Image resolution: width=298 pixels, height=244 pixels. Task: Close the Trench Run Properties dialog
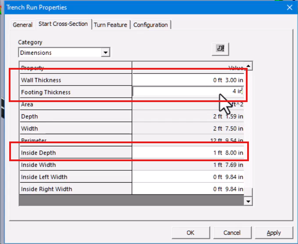pos(289,7)
